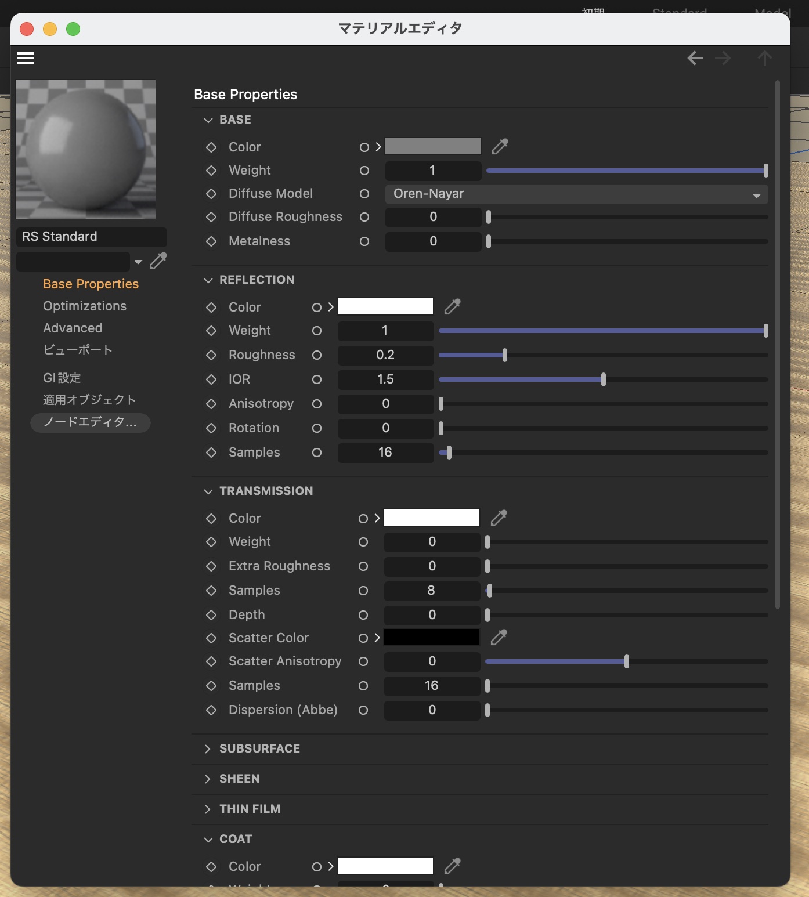Click the Base Color gray swatch
Image resolution: width=809 pixels, height=897 pixels.
coord(433,147)
